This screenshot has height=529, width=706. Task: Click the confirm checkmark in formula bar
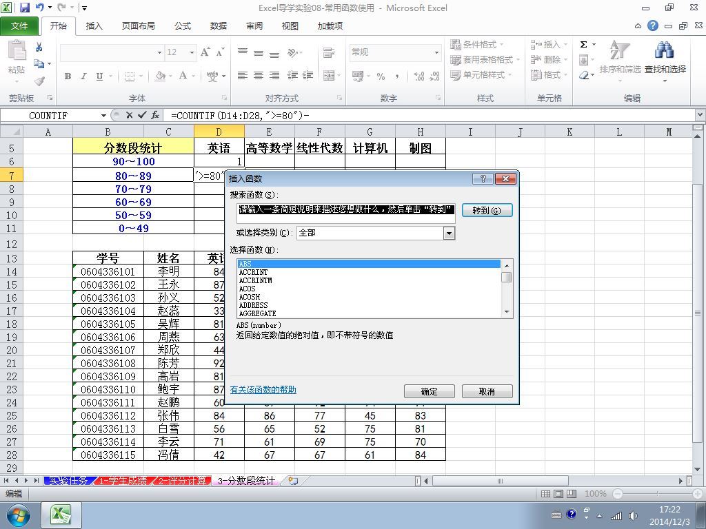pyautogui.click(x=142, y=115)
